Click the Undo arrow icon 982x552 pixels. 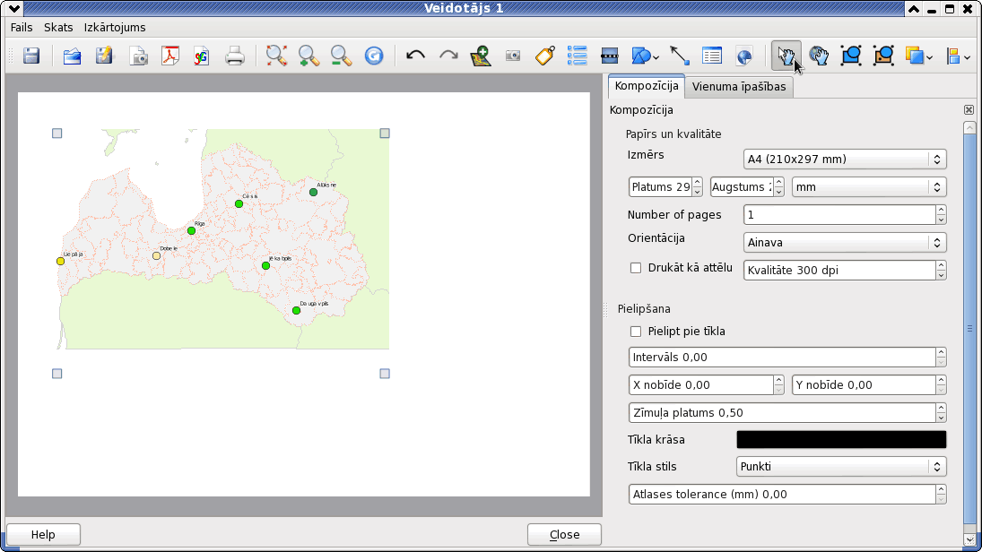point(415,56)
